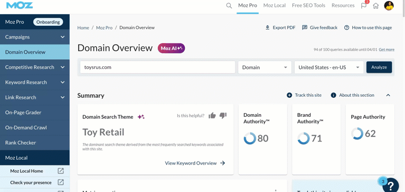Click About this section label

356,95
